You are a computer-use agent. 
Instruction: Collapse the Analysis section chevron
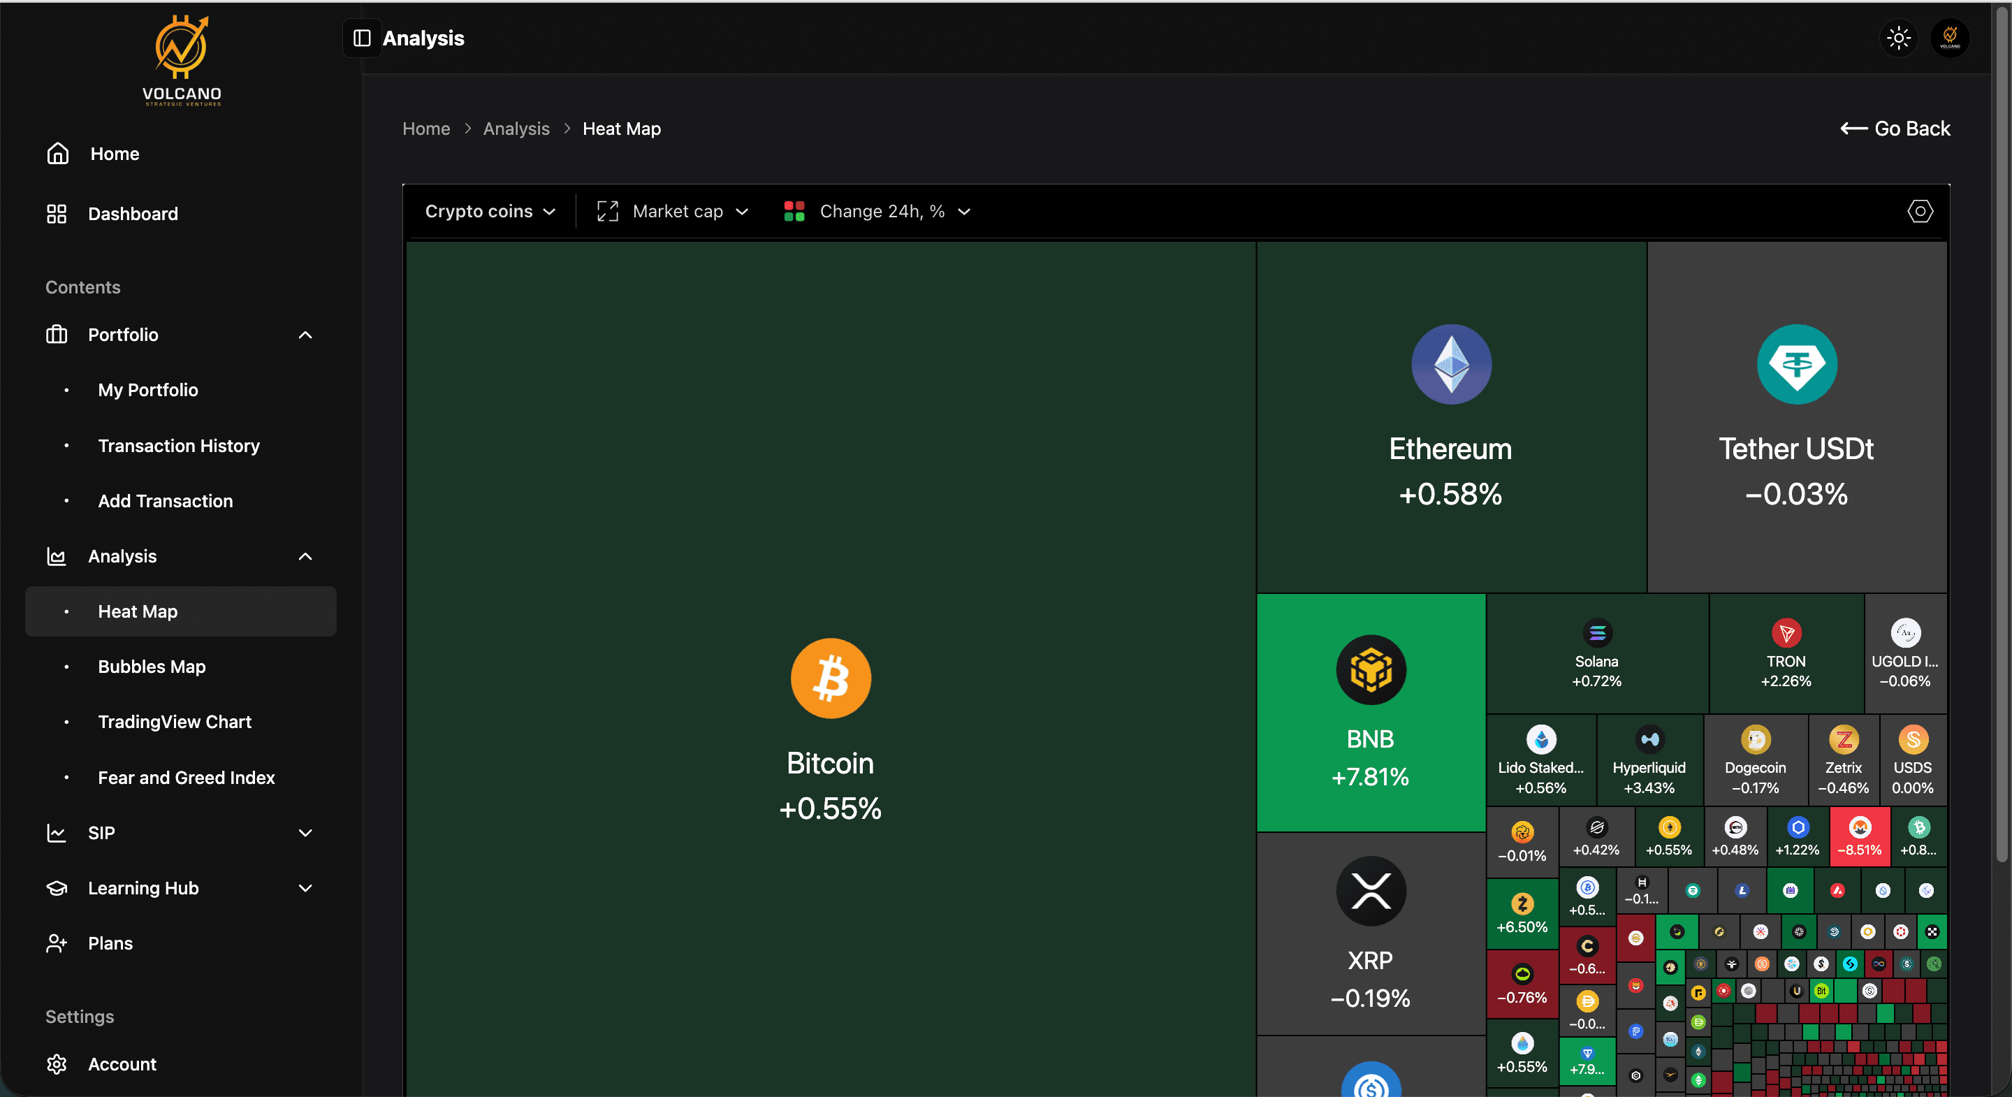pyautogui.click(x=305, y=556)
